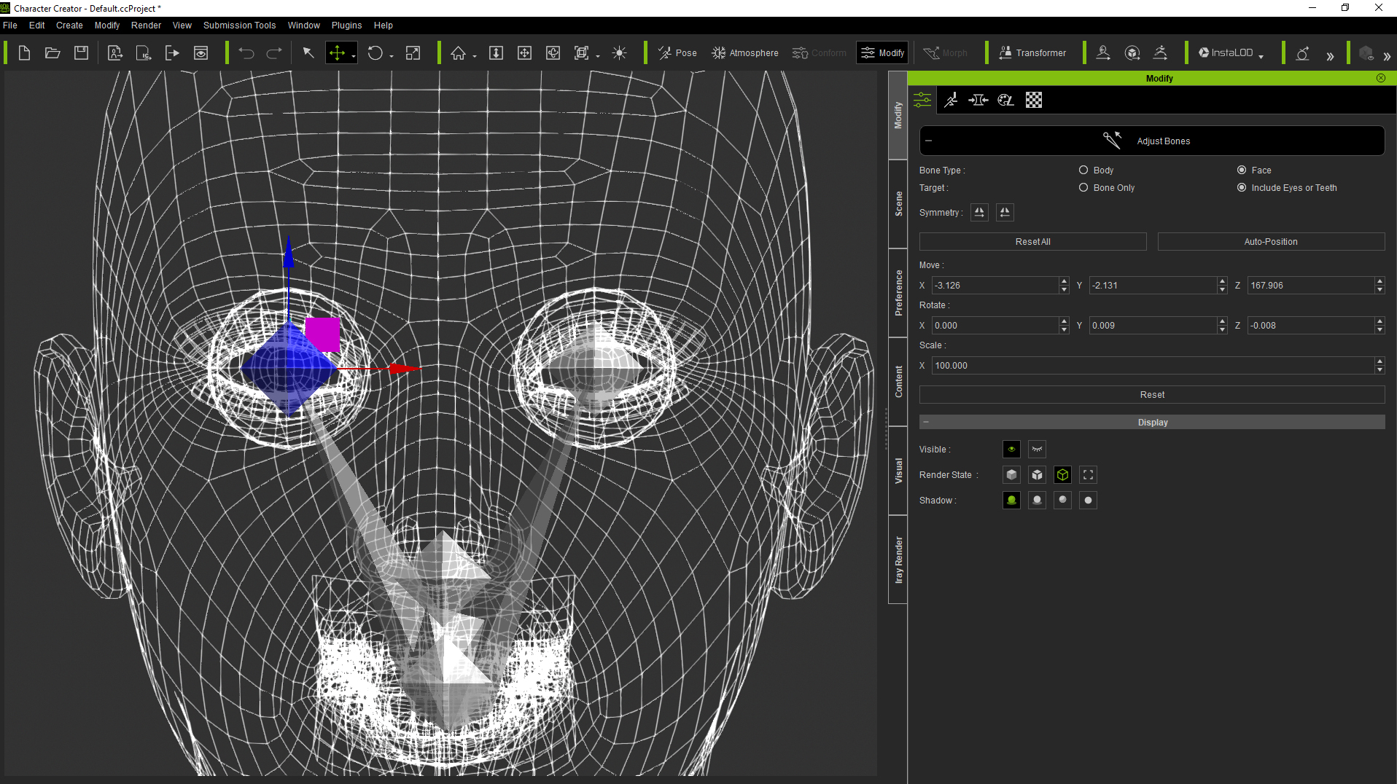Open the Material palette tab in Modify
The width and height of the screenshot is (1397, 784).
pos(1006,100)
